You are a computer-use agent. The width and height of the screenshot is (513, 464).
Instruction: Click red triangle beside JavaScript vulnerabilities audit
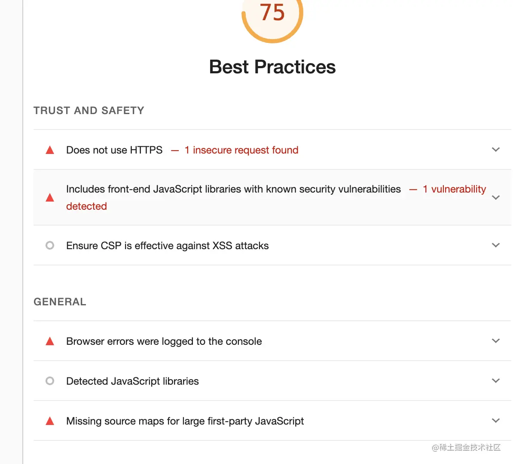(x=50, y=198)
